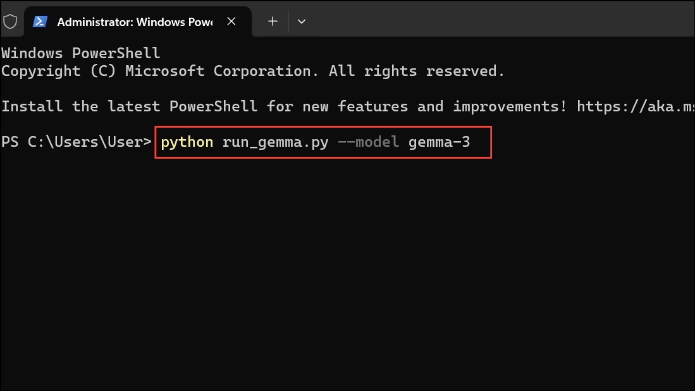Click the Microsoft Corporation copyright line

(x=253, y=71)
